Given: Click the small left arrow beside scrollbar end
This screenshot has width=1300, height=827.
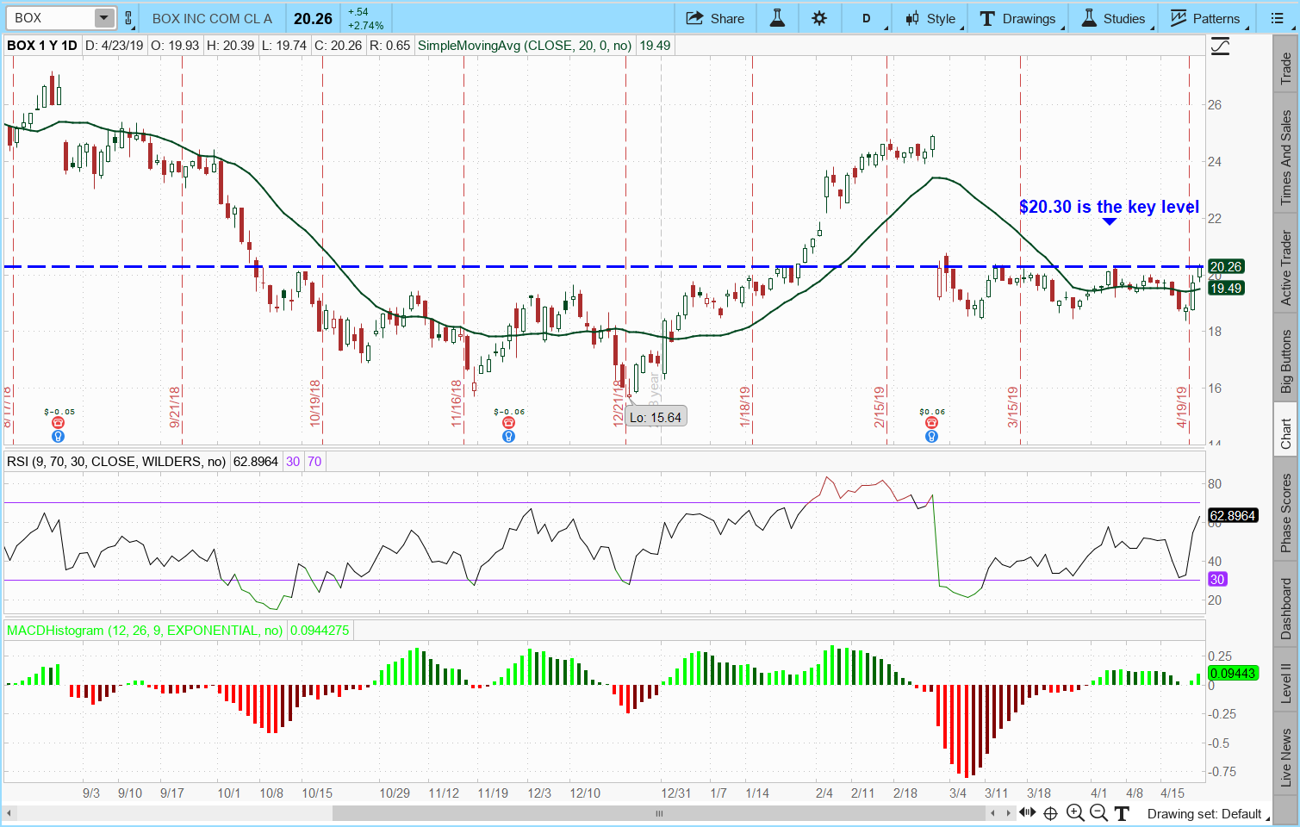Looking at the screenshot, I should (x=992, y=813).
